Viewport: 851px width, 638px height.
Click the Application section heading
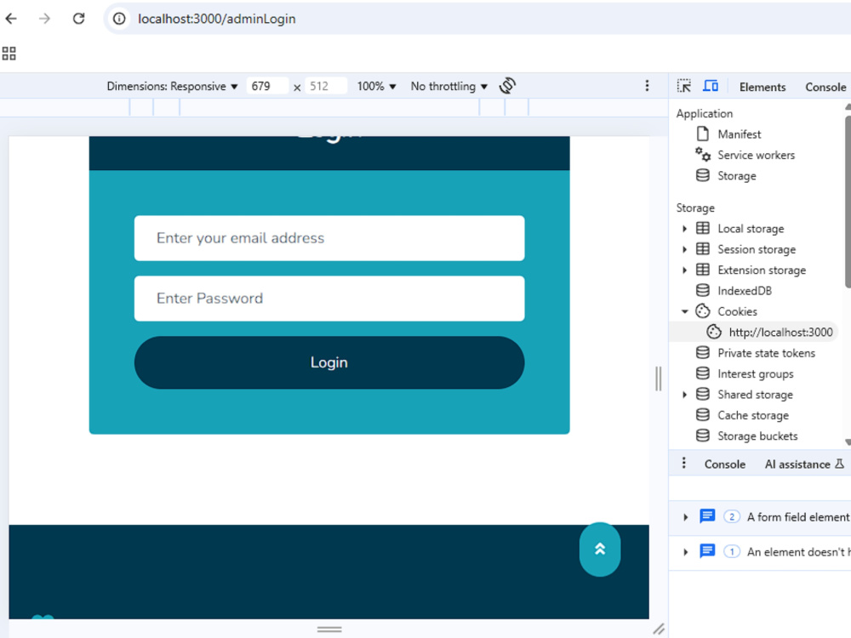(704, 113)
